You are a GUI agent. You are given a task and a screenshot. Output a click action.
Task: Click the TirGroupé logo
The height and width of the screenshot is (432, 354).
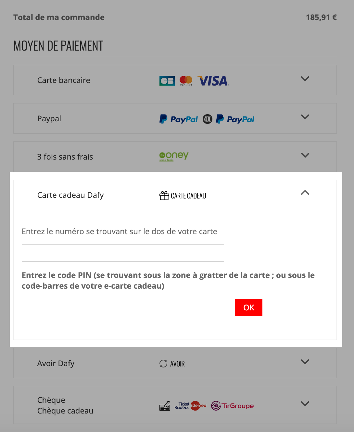[x=233, y=405]
